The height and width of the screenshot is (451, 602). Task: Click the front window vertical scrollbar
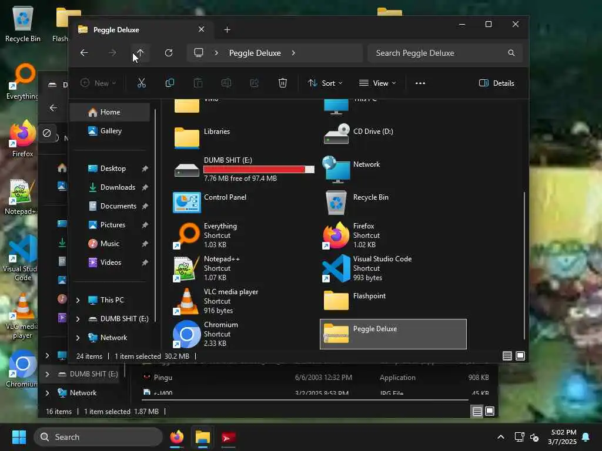point(524,265)
